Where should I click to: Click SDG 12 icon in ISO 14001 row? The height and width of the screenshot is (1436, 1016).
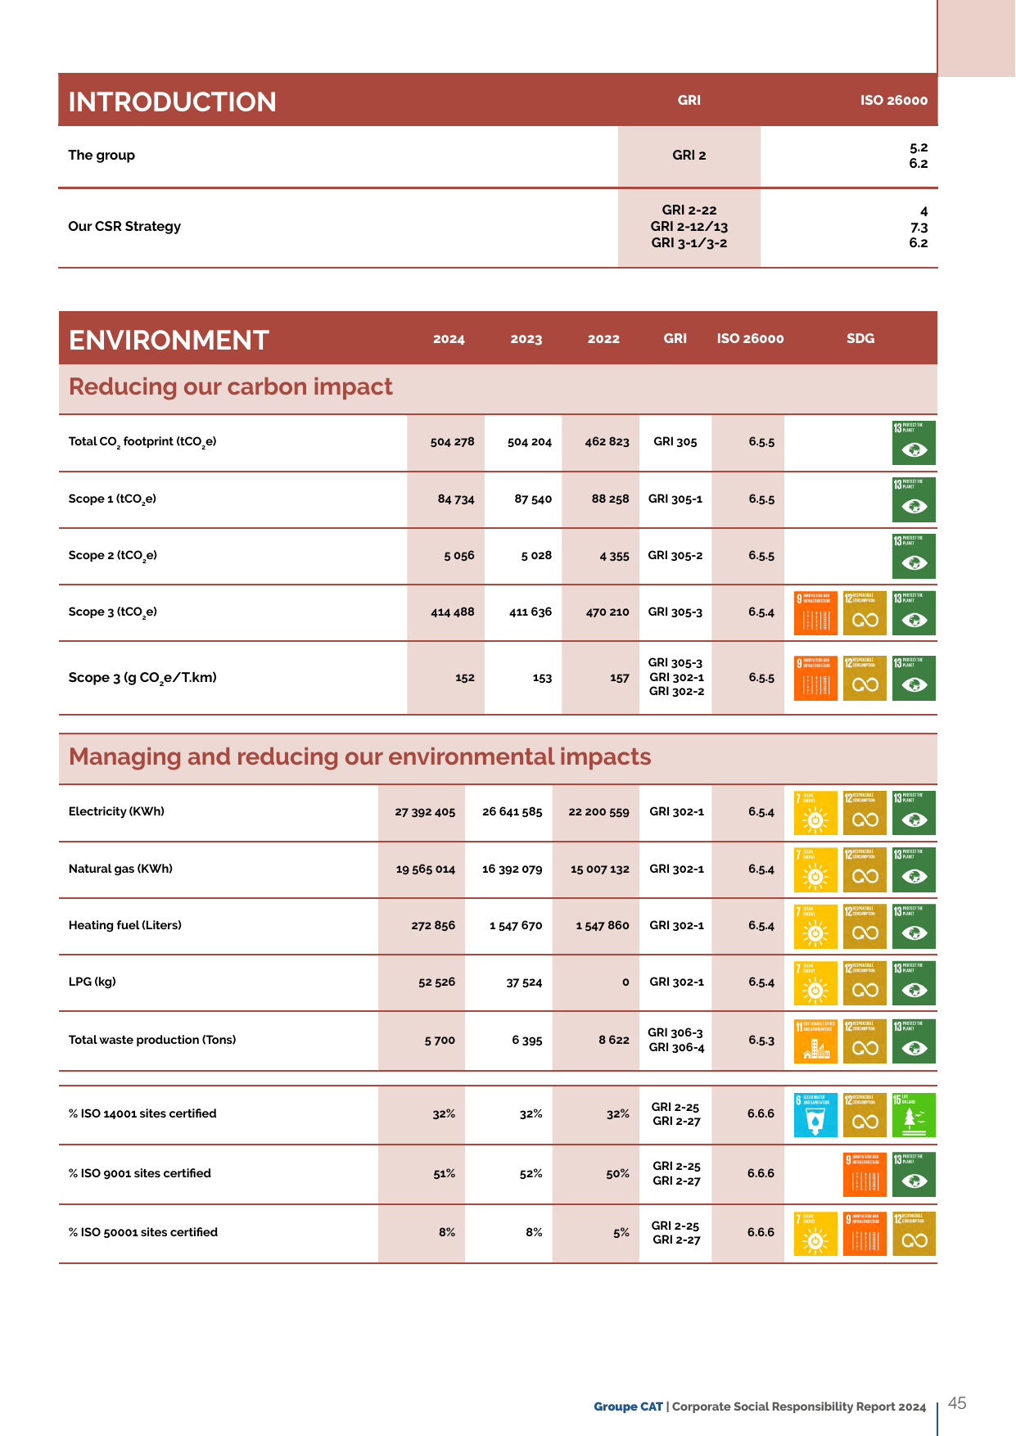coord(865,1115)
